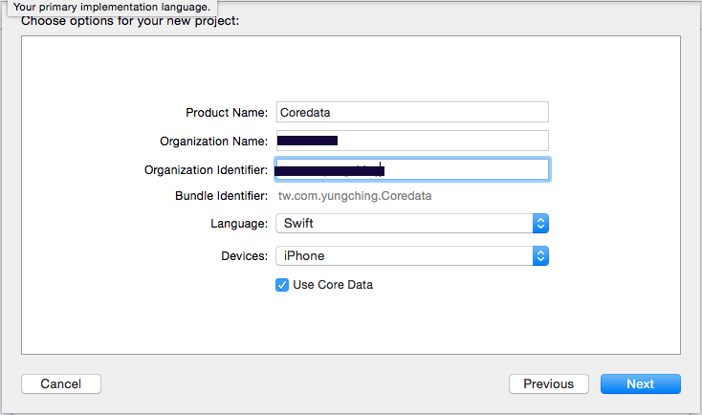Uncheck the Use Core Data checkbox
This screenshot has height=415, width=702.
click(x=282, y=285)
